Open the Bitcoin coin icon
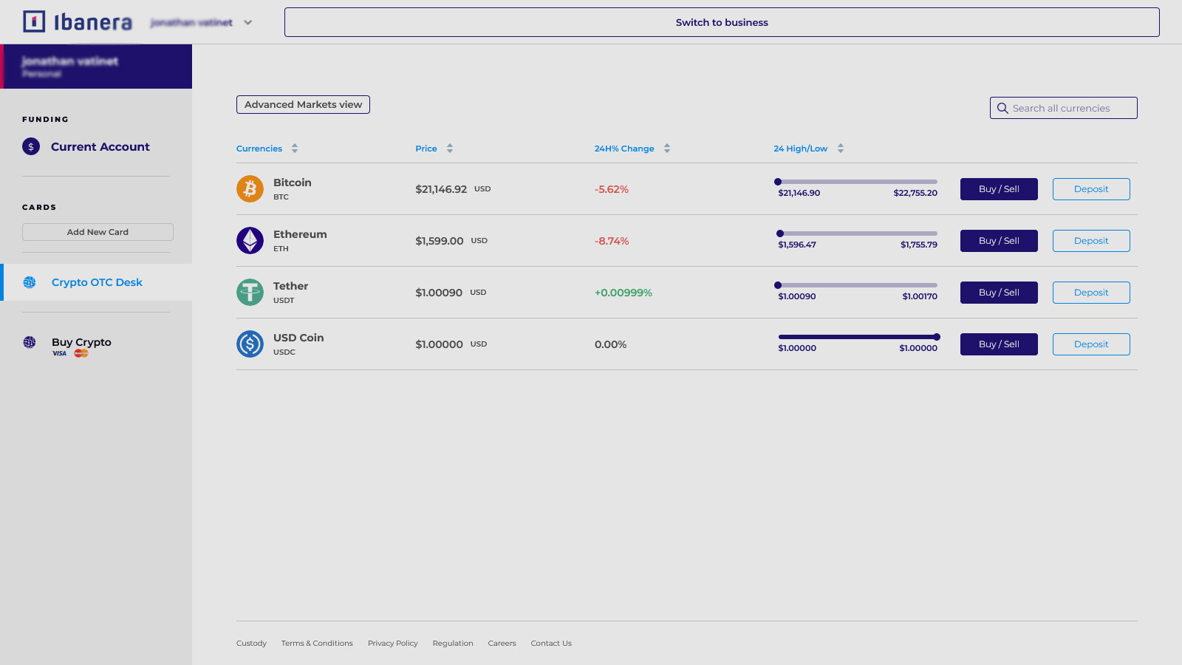The width and height of the screenshot is (1182, 665). click(x=250, y=189)
